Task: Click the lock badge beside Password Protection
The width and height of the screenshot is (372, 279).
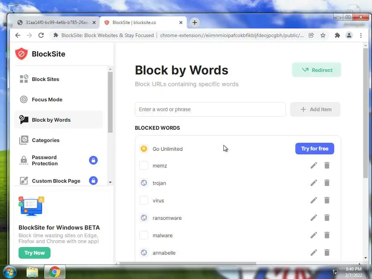Action: tap(93, 160)
